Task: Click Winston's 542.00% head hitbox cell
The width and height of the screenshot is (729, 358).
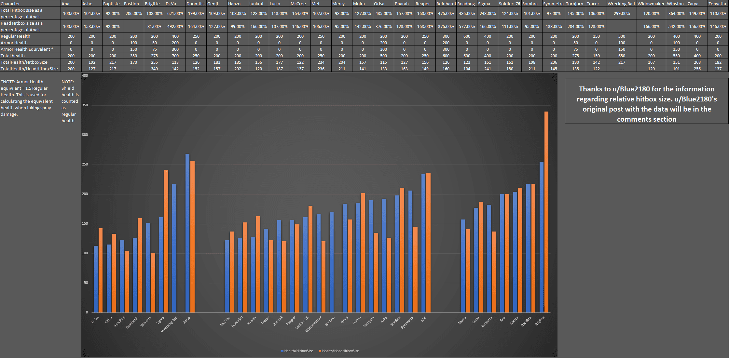Action: point(676,26)
